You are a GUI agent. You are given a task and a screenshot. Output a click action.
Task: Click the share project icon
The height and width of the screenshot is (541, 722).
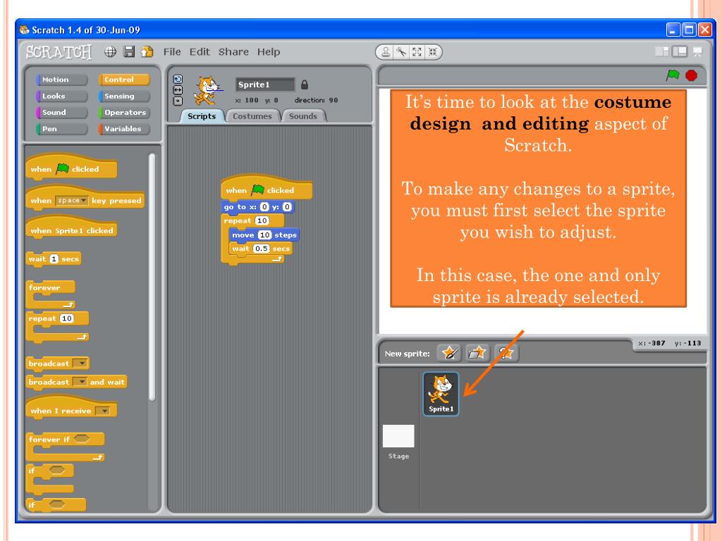click(x=147, y=51)
